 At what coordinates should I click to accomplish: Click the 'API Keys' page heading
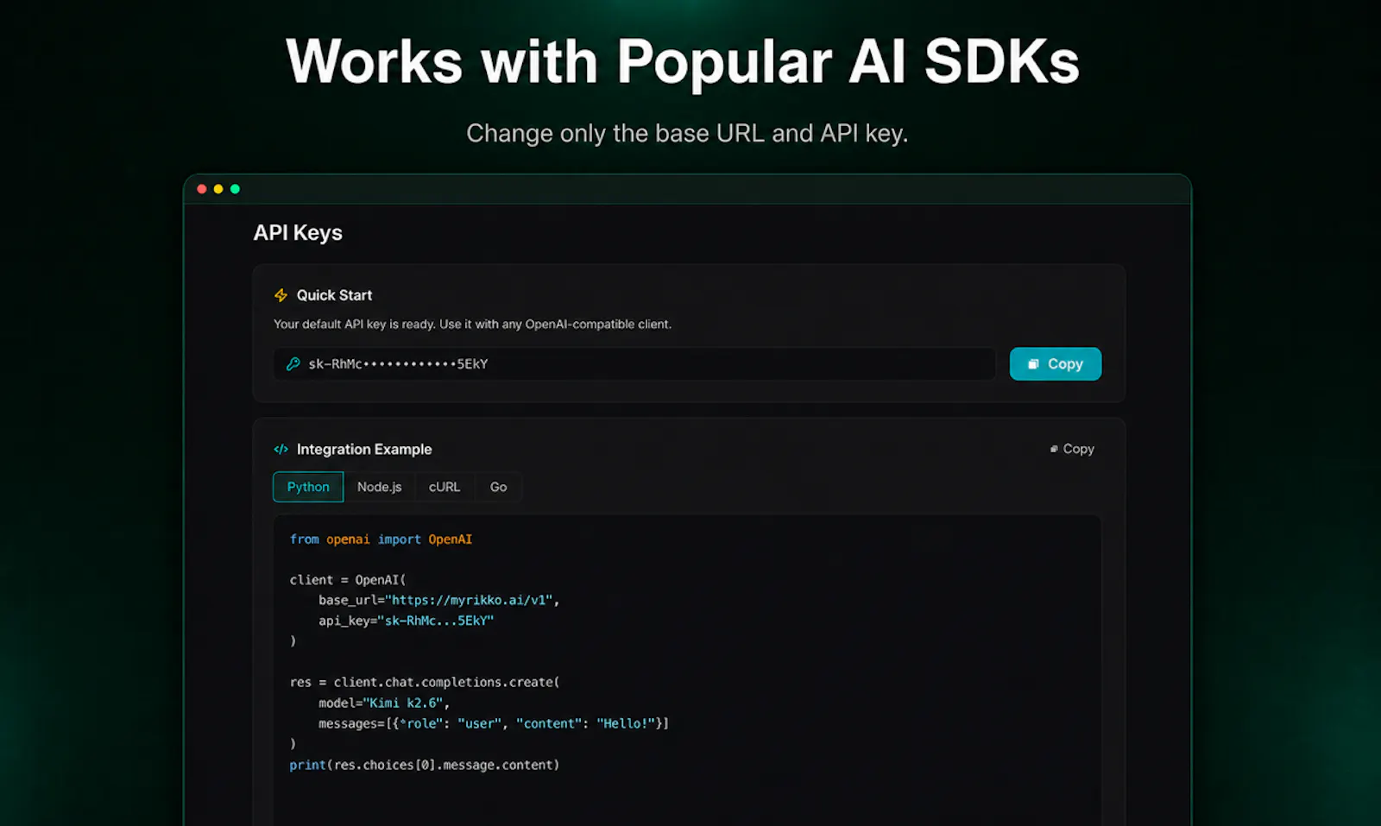(x=298, y=233)
